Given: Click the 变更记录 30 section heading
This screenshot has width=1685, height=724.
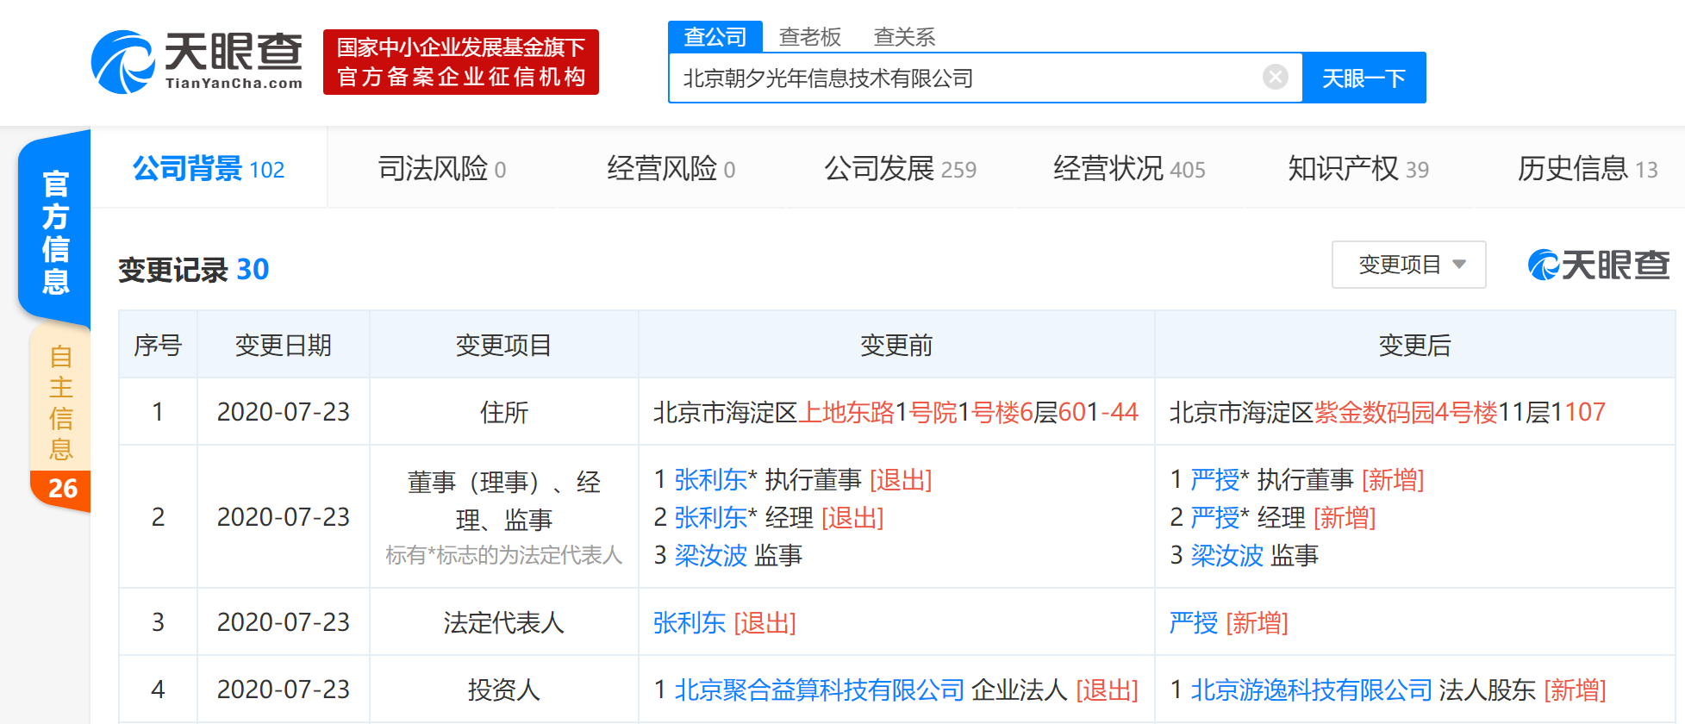Looking at the screenshot, I should click(194, 270).
